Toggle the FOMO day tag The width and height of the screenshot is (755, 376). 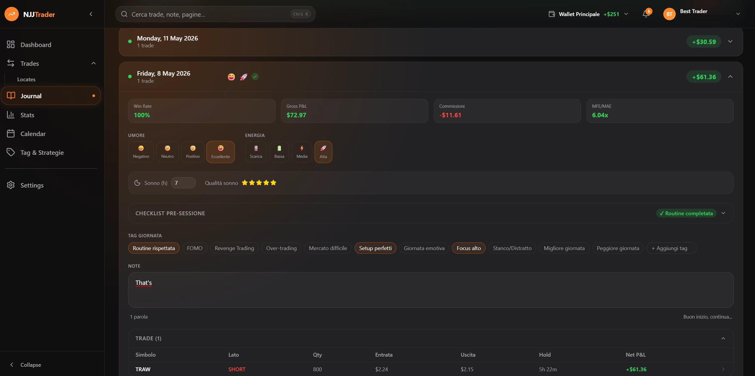click(195, 248)
